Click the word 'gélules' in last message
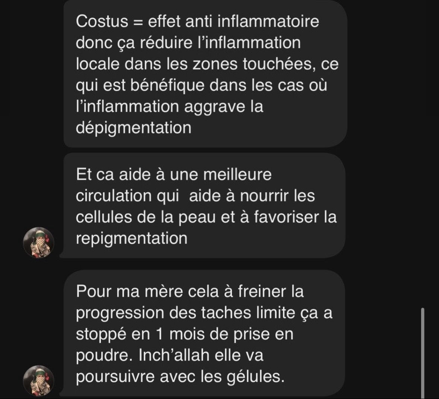Viewport: 439px width, 399px height. pos(255,377)
